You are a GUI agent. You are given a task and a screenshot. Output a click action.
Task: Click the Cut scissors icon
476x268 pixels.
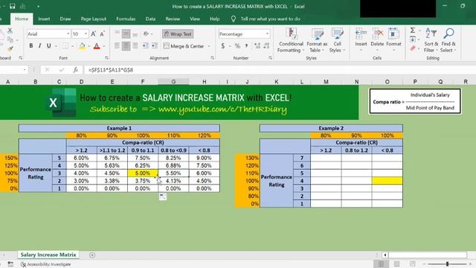click(10, 31)
